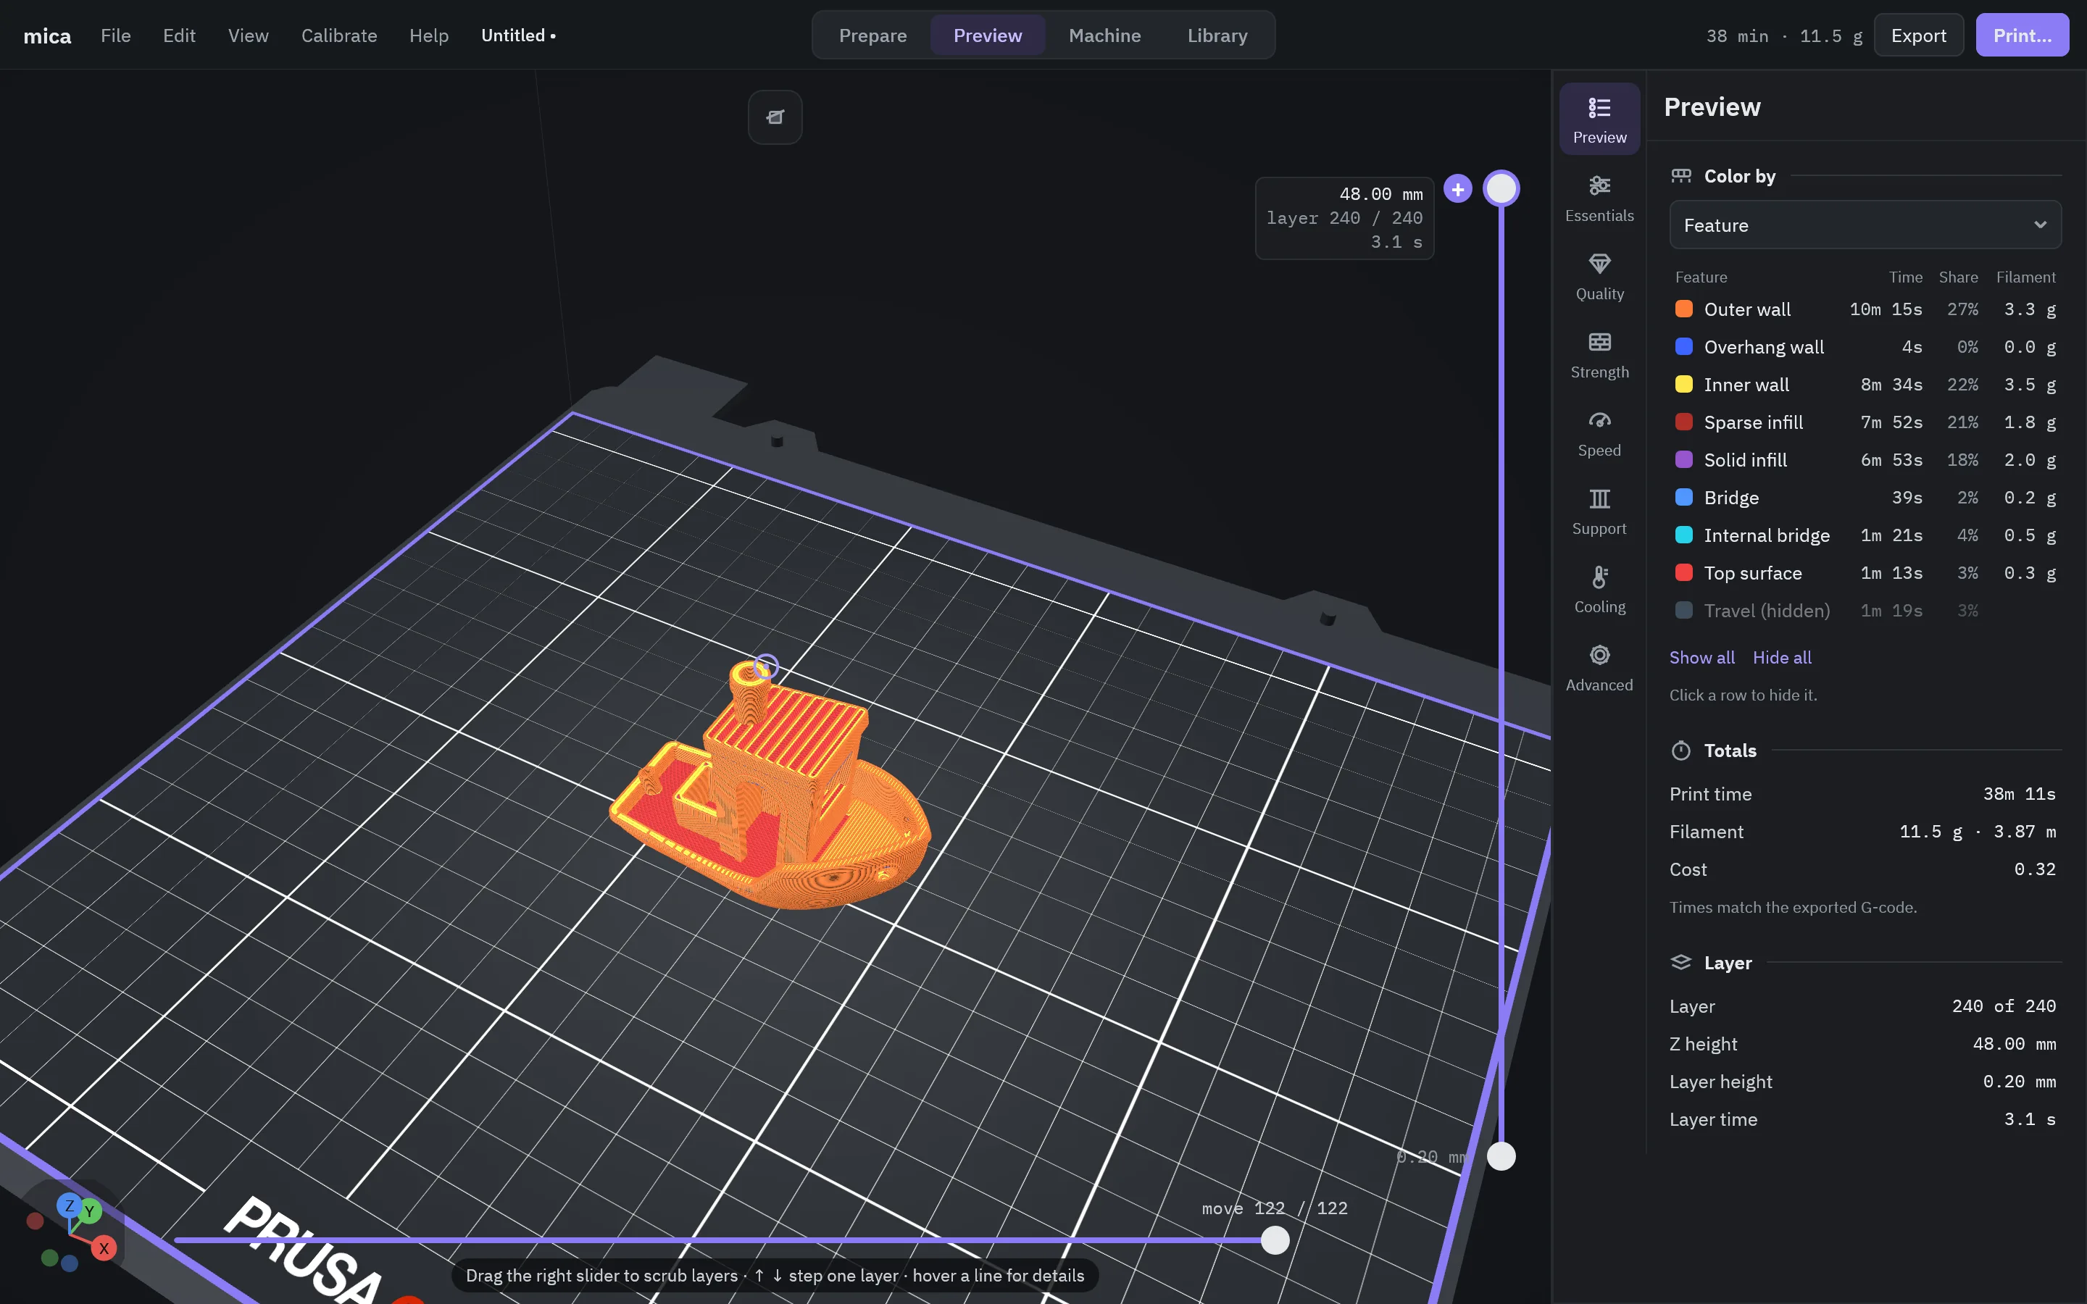Screen dimensions: 2087x1304
Task: Open the Quality settings panel
Action: [x=1599, y=276]
